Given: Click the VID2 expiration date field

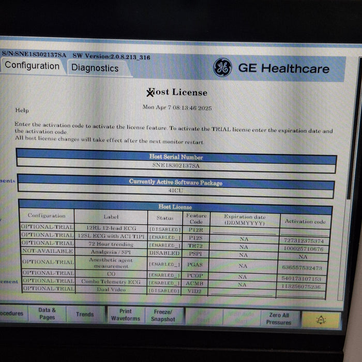Looking at the screenshot, I should tap(242, 292).
